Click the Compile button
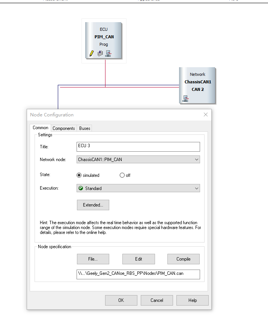The image size is (268, 315). [x=184, y=259]
